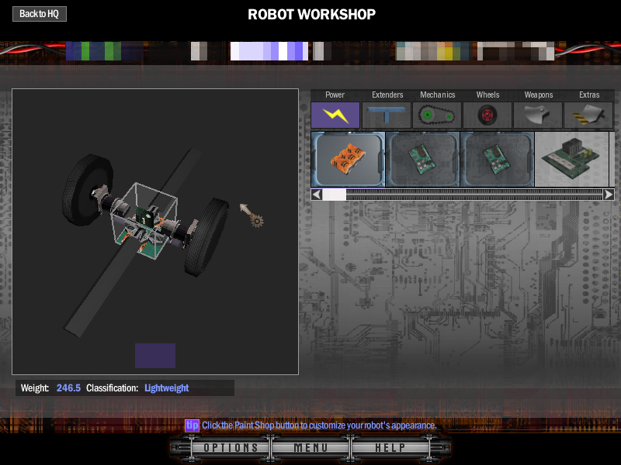The image size is (621, 465).
Task: Click the purple tip icon
Action: (192, 425)
